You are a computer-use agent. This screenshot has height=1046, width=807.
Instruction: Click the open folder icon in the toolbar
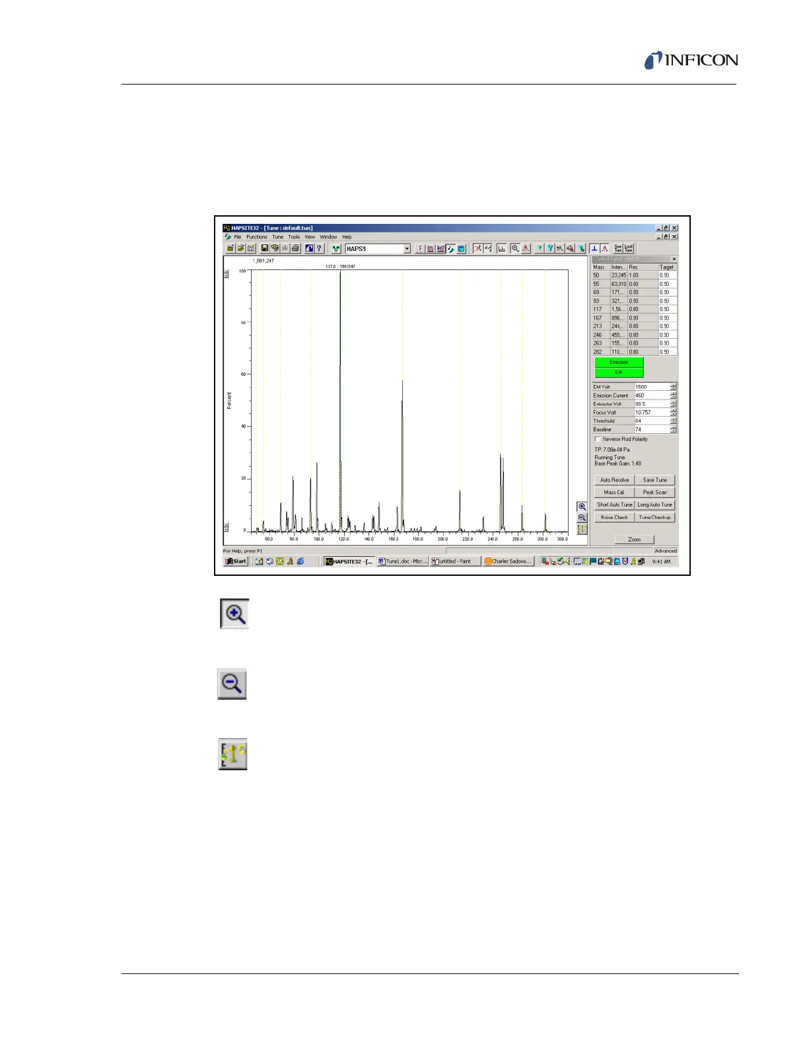click(x=240, y=248)
